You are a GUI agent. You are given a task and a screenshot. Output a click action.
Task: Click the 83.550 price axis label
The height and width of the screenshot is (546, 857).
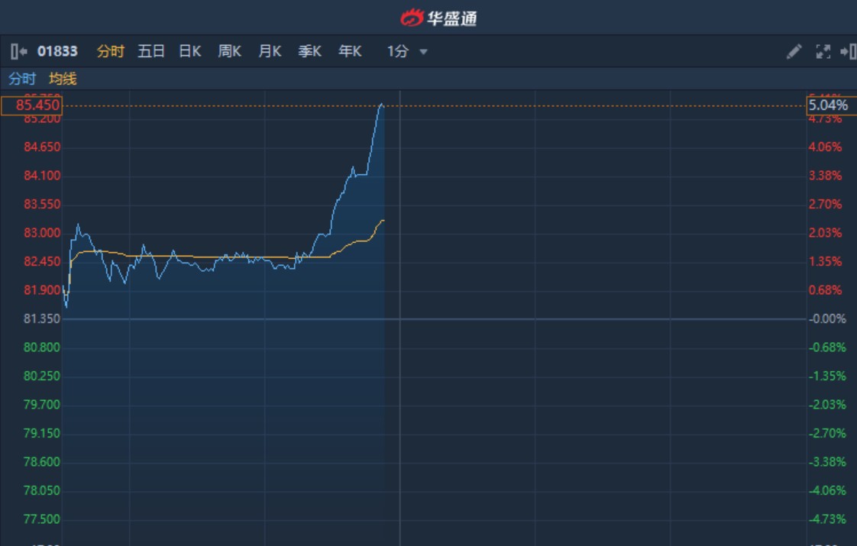tap(42, 205)
